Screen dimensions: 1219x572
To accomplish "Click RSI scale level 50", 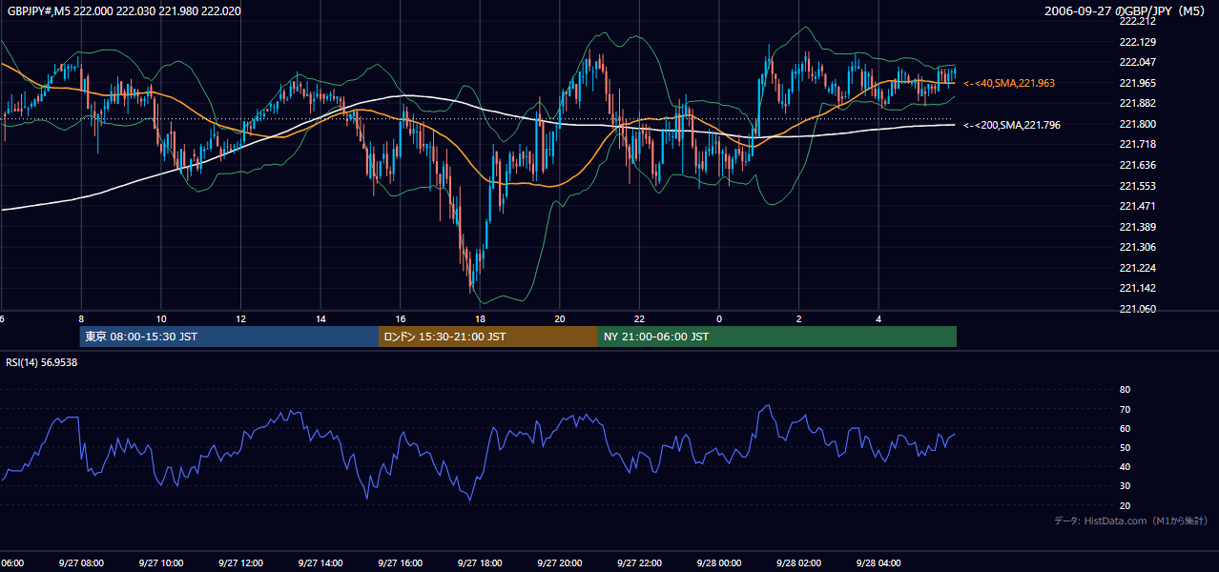I will [1125, 447].
